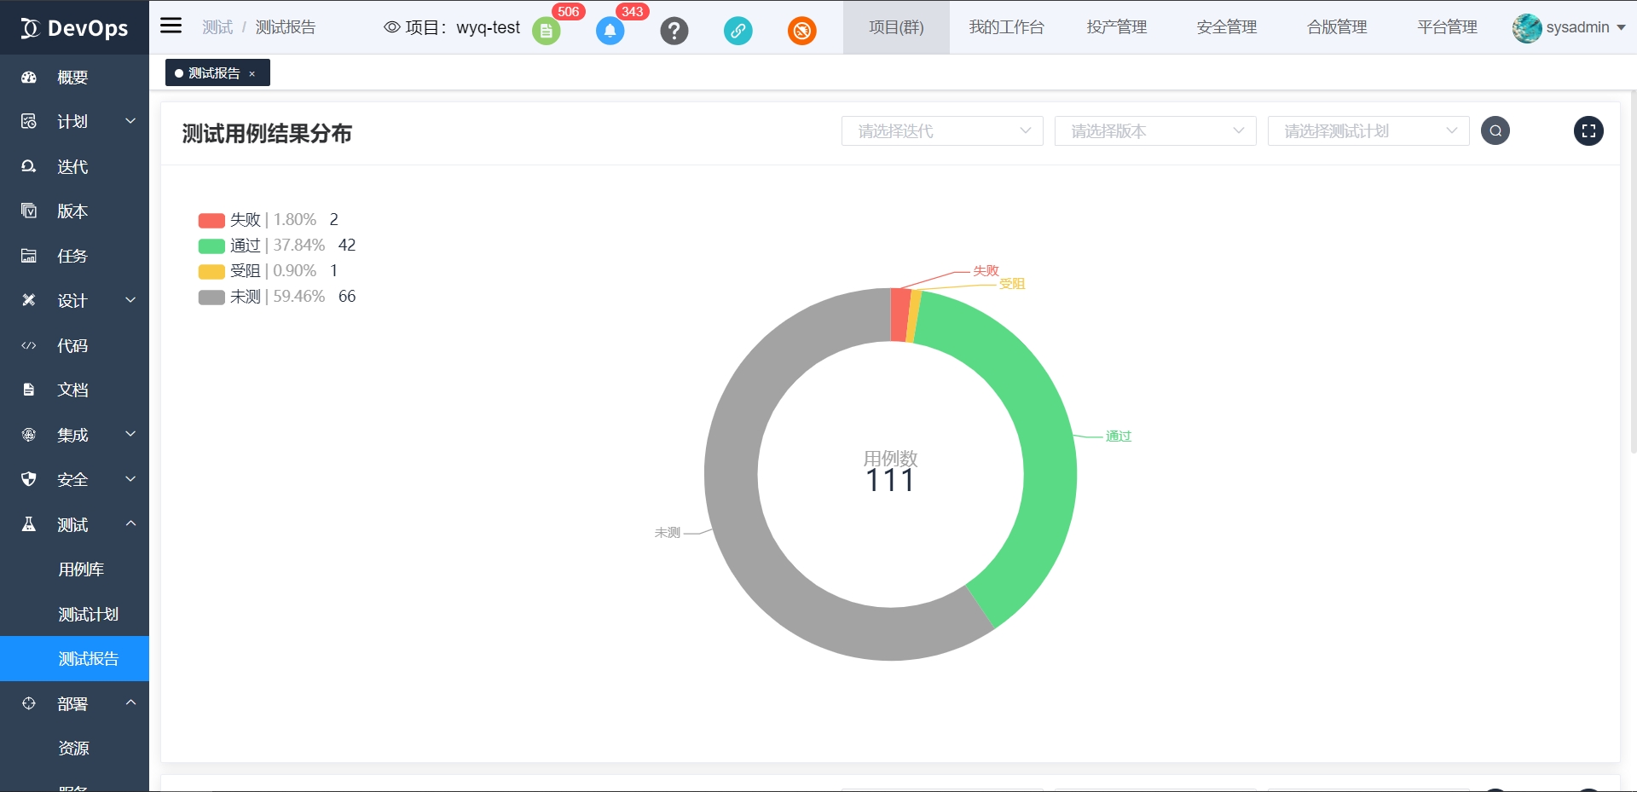Switch to the 我的工作台 menu

click(x=1006, y=26)
